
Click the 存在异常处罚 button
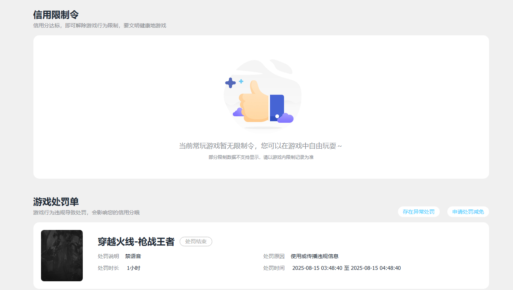click(418, 212)
